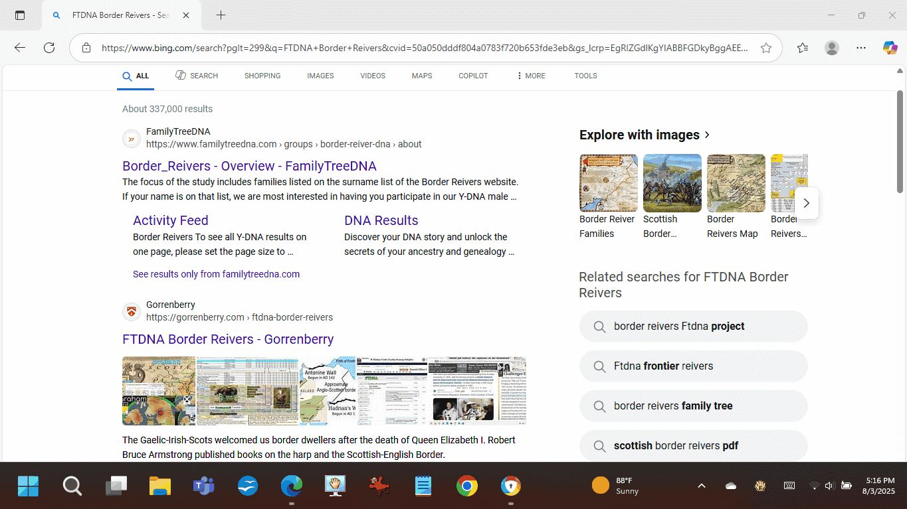Image resolution: width=907 pixels, height=509 pixels.
Task: Open the Tab actions menu icon
Action: coord(20,15)
